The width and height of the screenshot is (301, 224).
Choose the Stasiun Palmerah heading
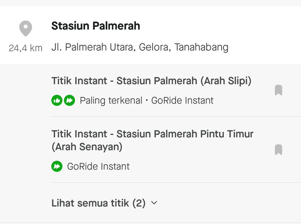(x=96, y=26)
